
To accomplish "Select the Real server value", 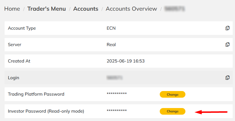I will pyautogui.click(x=111, y=45).
